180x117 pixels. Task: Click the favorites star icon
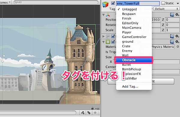pyautogui.click(x=95, y=113)
